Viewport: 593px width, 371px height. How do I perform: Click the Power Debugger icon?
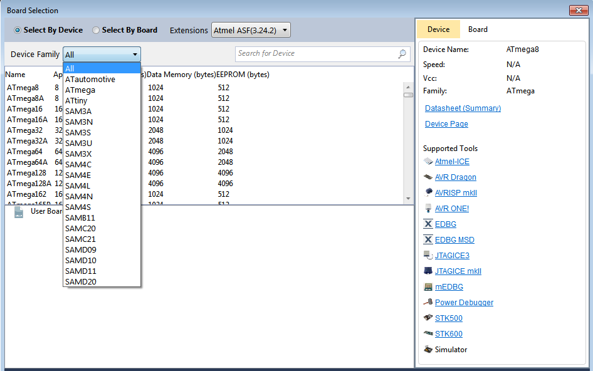click(428, 302)
